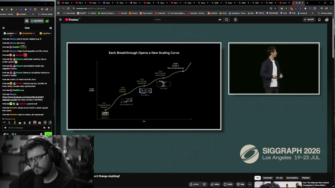Open the chat viewers list icon

[51, 28]
